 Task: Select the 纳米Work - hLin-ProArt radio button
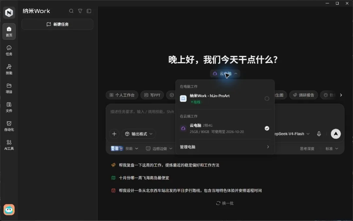tap(267, 98)
